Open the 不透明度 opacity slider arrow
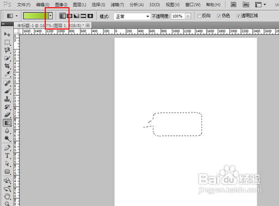The height and width of the screenshot is (206, 279). 188,16
